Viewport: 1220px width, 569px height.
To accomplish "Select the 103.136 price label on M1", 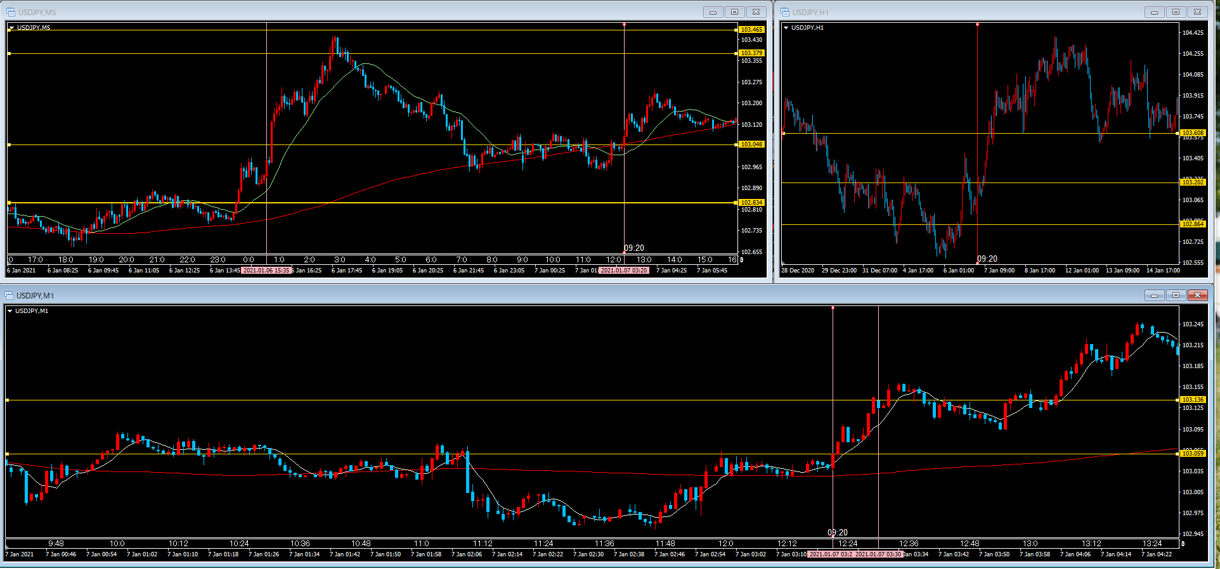I will pos(1192,400).
